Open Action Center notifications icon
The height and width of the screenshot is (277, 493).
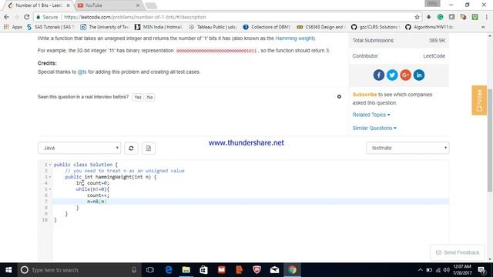(x=481, y=270)
